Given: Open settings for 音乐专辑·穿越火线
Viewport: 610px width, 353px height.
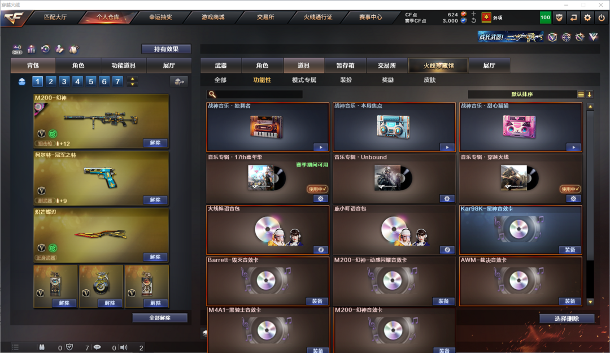Looking at the screenshot, I should (x=573, y=198).
